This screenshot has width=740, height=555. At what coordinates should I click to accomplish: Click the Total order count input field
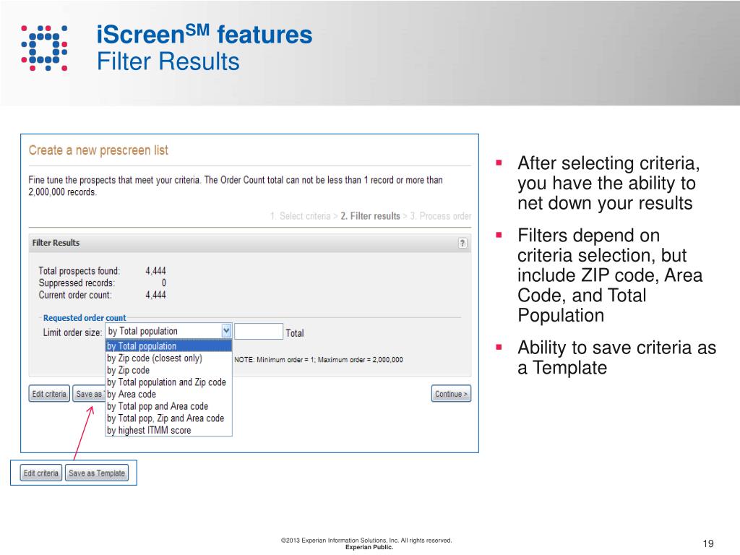pyautogui.click(x=259, y=332)
